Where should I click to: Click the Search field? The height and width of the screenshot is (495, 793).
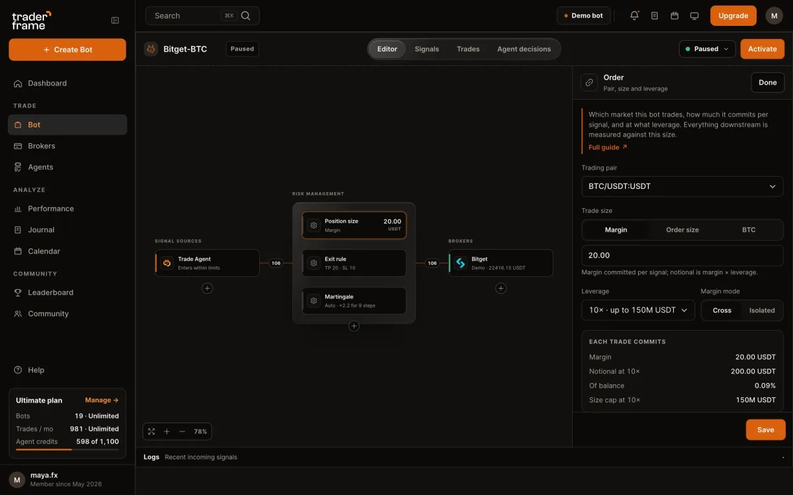coord(202,16)
